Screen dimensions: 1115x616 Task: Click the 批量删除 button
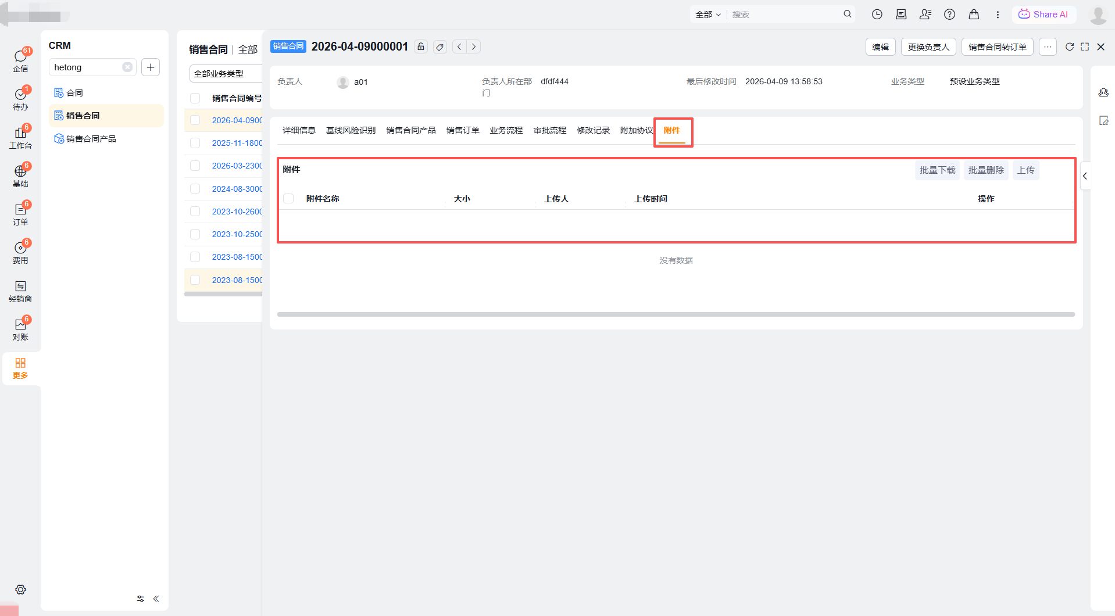point(986,170)
